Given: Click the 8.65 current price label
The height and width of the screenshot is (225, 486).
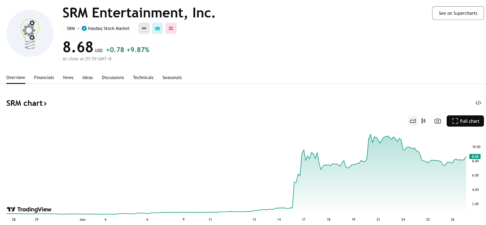Looking at the screenshot, I should tap(475, 156).
